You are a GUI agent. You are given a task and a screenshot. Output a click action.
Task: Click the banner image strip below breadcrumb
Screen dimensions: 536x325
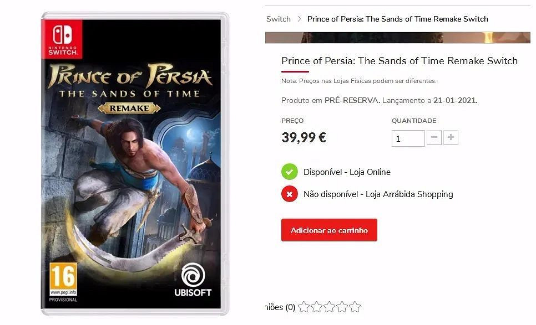coord(397,38)
